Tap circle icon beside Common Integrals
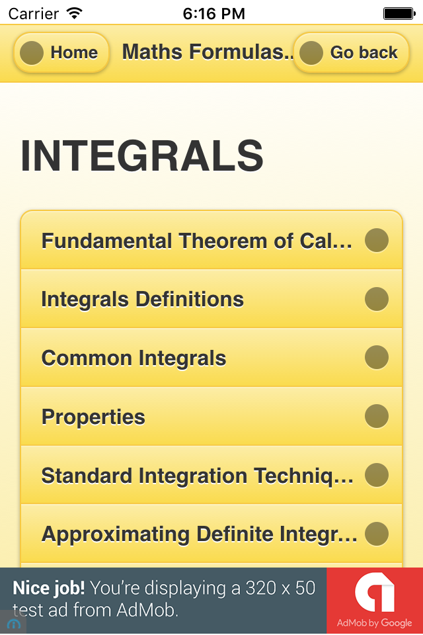The height and width of the screenshot is (635, 423). [x=377, y=358]
